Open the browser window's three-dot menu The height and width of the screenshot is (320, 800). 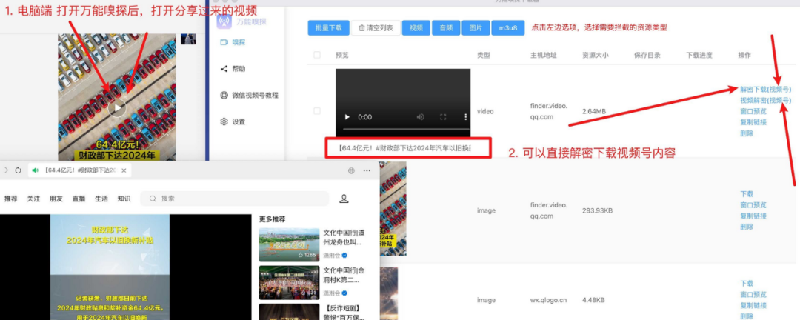point(367,170)
